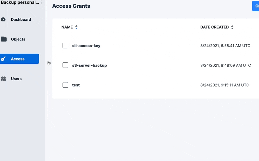The image size is (259, 161).
Task: Go to Dashboard in the sidebar
Action: (21, 19)
